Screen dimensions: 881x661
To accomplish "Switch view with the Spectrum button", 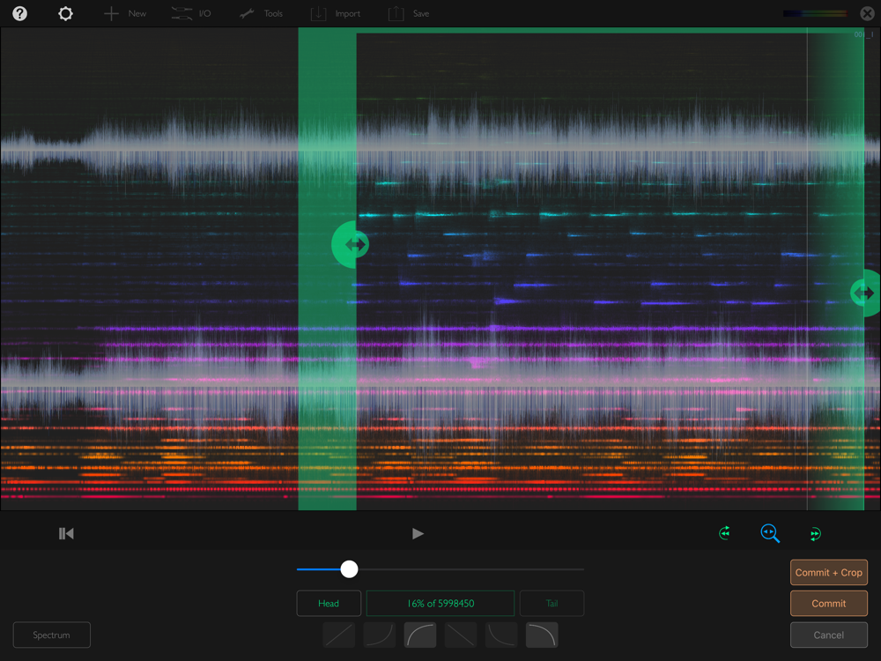I will 52,635.
